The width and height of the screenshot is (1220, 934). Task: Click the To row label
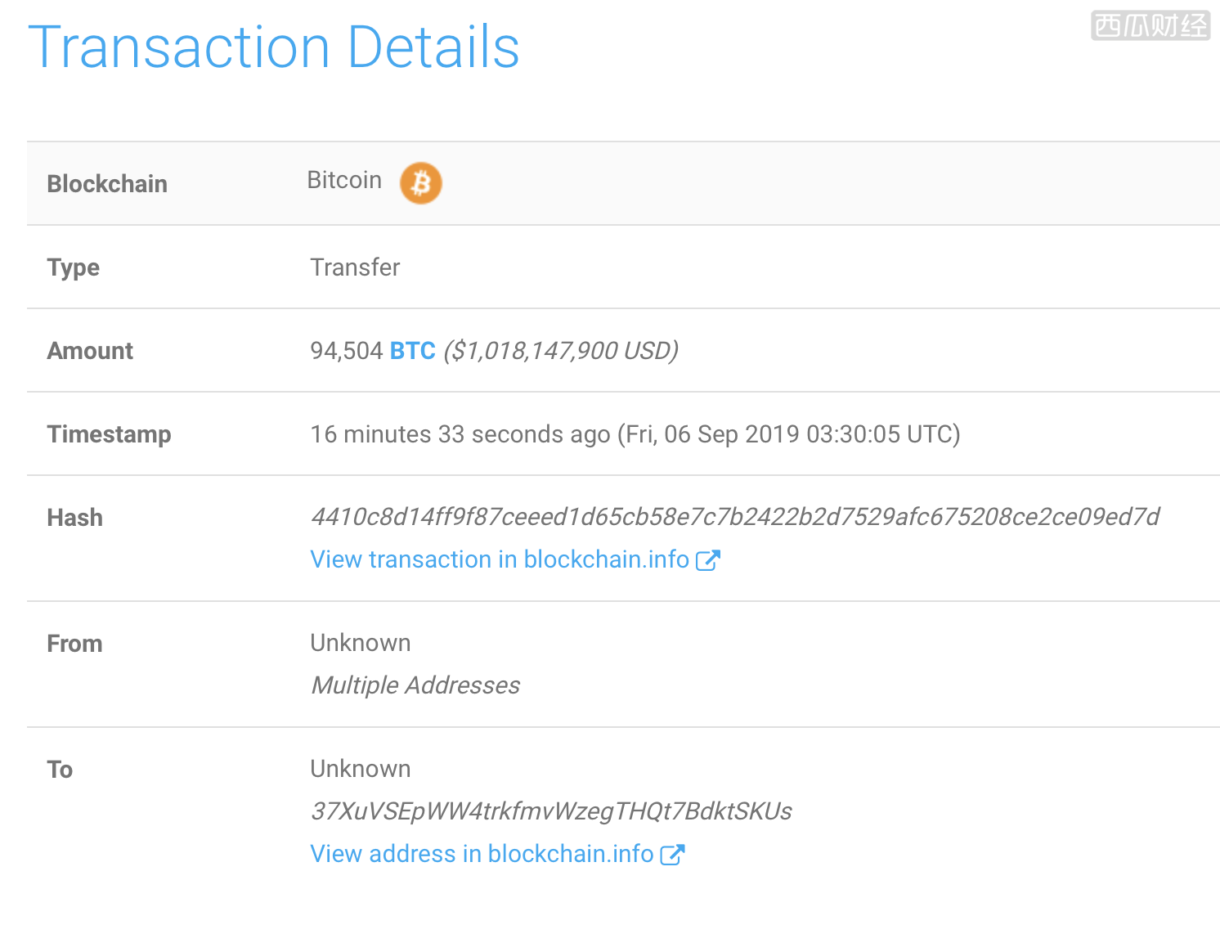click(60, 770)
